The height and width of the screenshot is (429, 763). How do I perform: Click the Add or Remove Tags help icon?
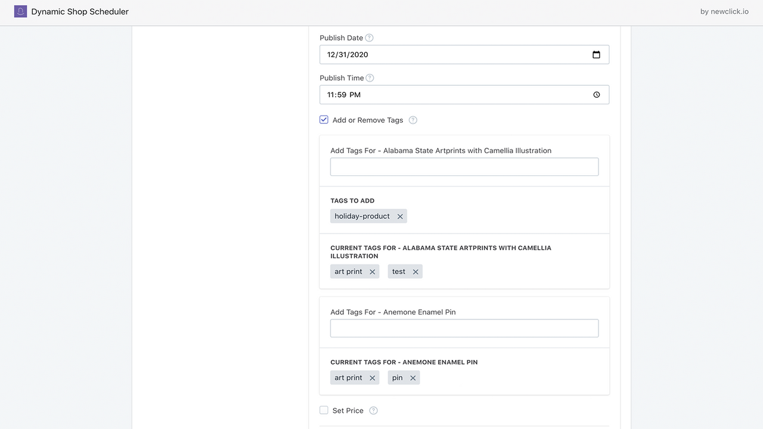[x=413, y=120]
